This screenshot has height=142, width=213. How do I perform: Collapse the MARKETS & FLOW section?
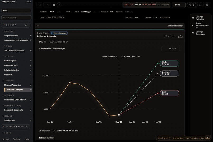[16, 127]
